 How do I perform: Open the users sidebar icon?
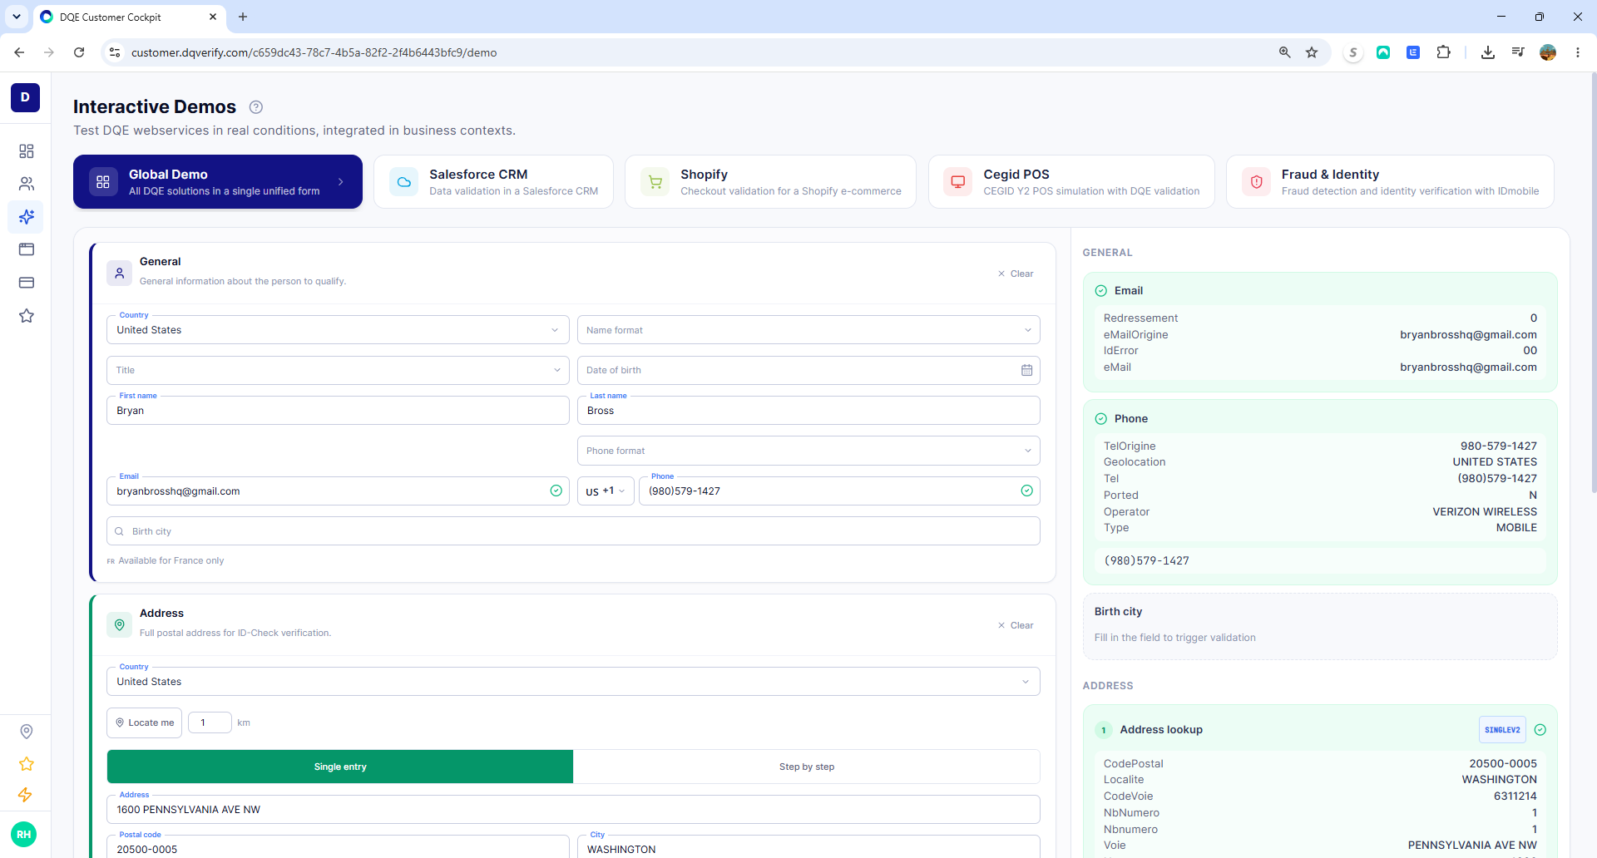[27, 184]
